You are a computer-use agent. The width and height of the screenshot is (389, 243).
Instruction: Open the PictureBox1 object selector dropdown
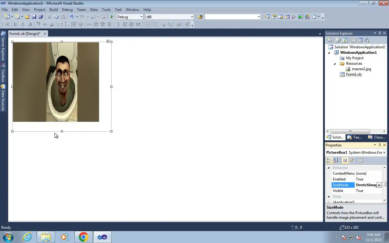[384, 152]
